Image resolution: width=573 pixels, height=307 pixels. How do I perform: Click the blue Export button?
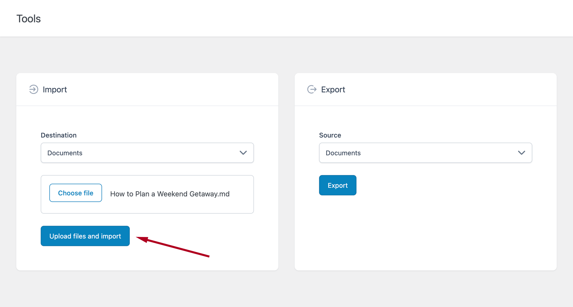[x=338, y=185]
